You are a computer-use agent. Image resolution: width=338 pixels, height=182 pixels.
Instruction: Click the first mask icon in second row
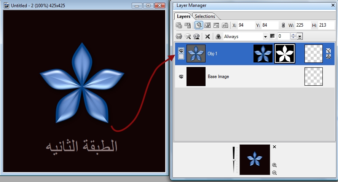179,37
